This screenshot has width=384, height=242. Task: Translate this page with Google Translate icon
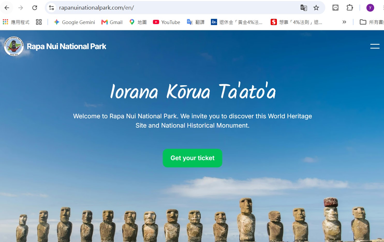click(304, 8)
